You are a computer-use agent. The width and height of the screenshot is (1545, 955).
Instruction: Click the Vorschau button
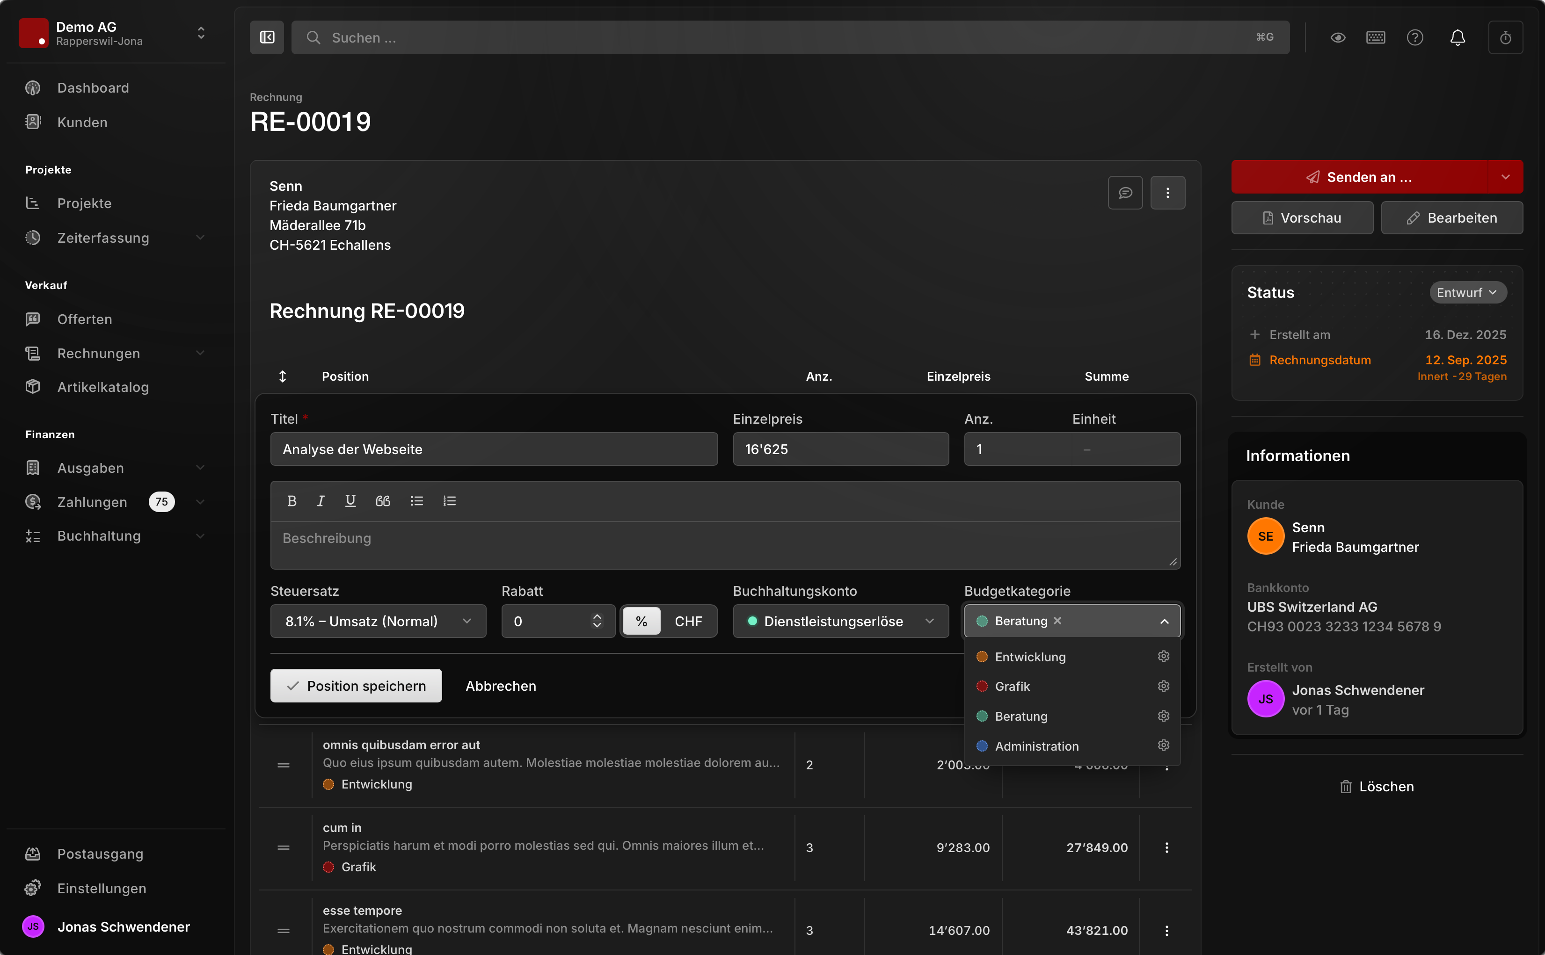[x=1302, y=218]
